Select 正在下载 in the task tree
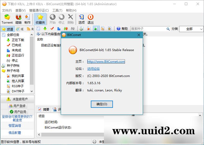The width and height of the screenshot is (204, 145). coord(18,40)
